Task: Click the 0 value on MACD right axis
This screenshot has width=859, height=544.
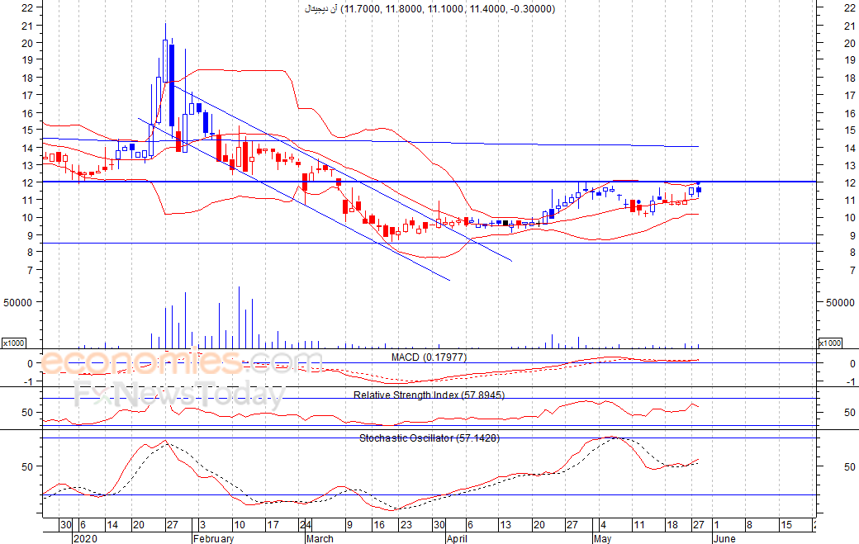Action: click(x=852, y=363)
